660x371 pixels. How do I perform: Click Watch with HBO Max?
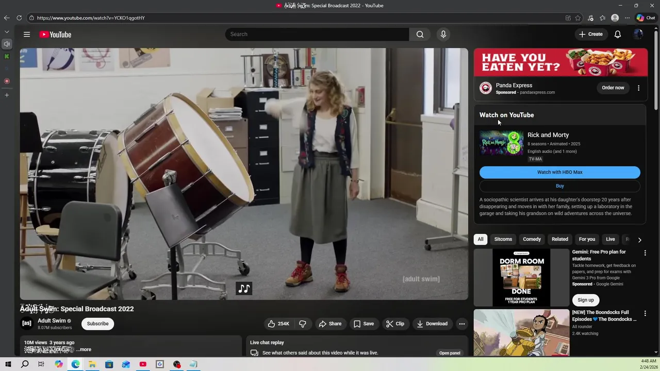pyautogui.click(x=559, y=172)
